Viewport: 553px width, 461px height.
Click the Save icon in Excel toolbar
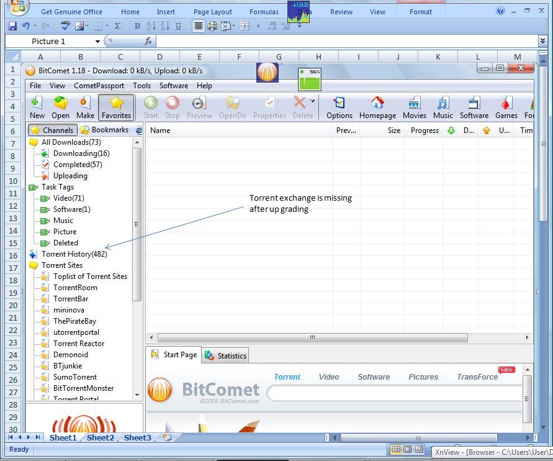pyautogui.click(x=12, y=25)
